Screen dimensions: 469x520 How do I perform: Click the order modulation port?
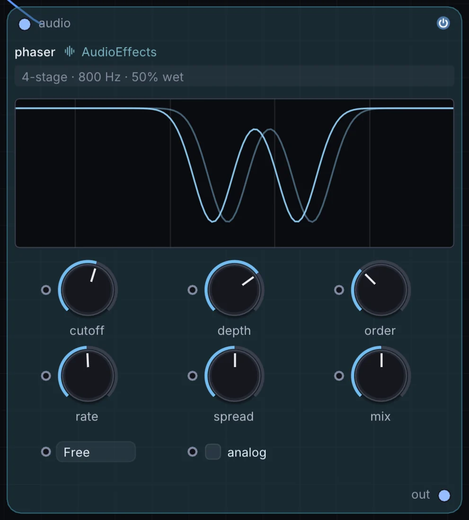[339, 290]
